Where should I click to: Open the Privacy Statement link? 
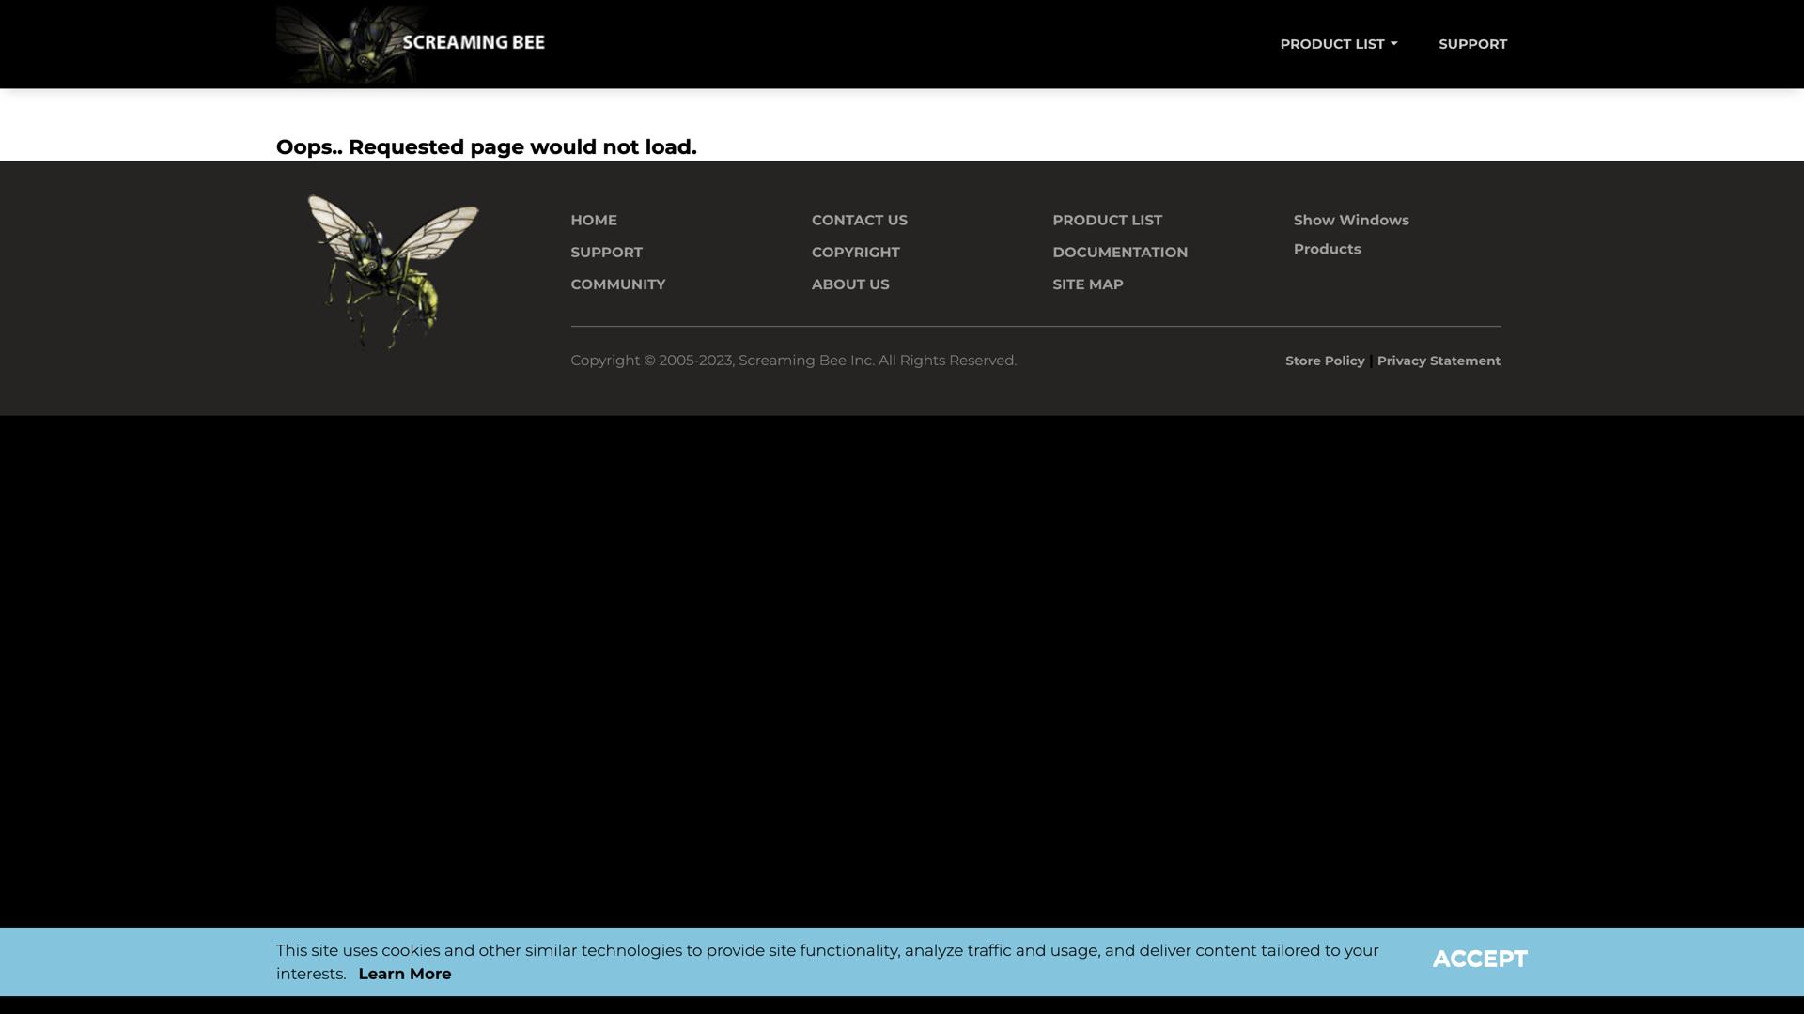1438,361
